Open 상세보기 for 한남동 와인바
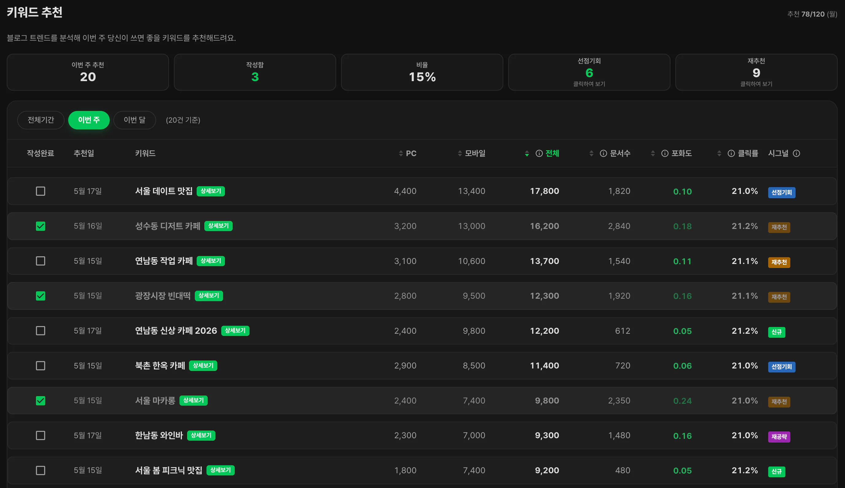Viewport: 845px width, 488px height. tap(201, 435)
